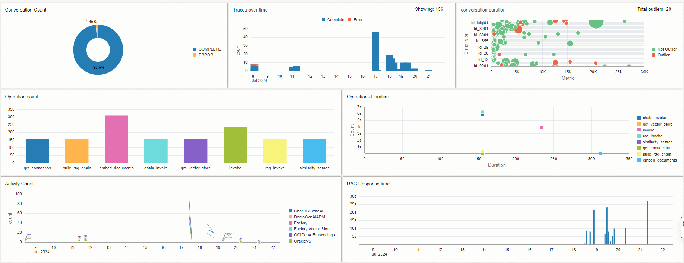Click the Id_0001 dimension label

click(x=481, y=66)
